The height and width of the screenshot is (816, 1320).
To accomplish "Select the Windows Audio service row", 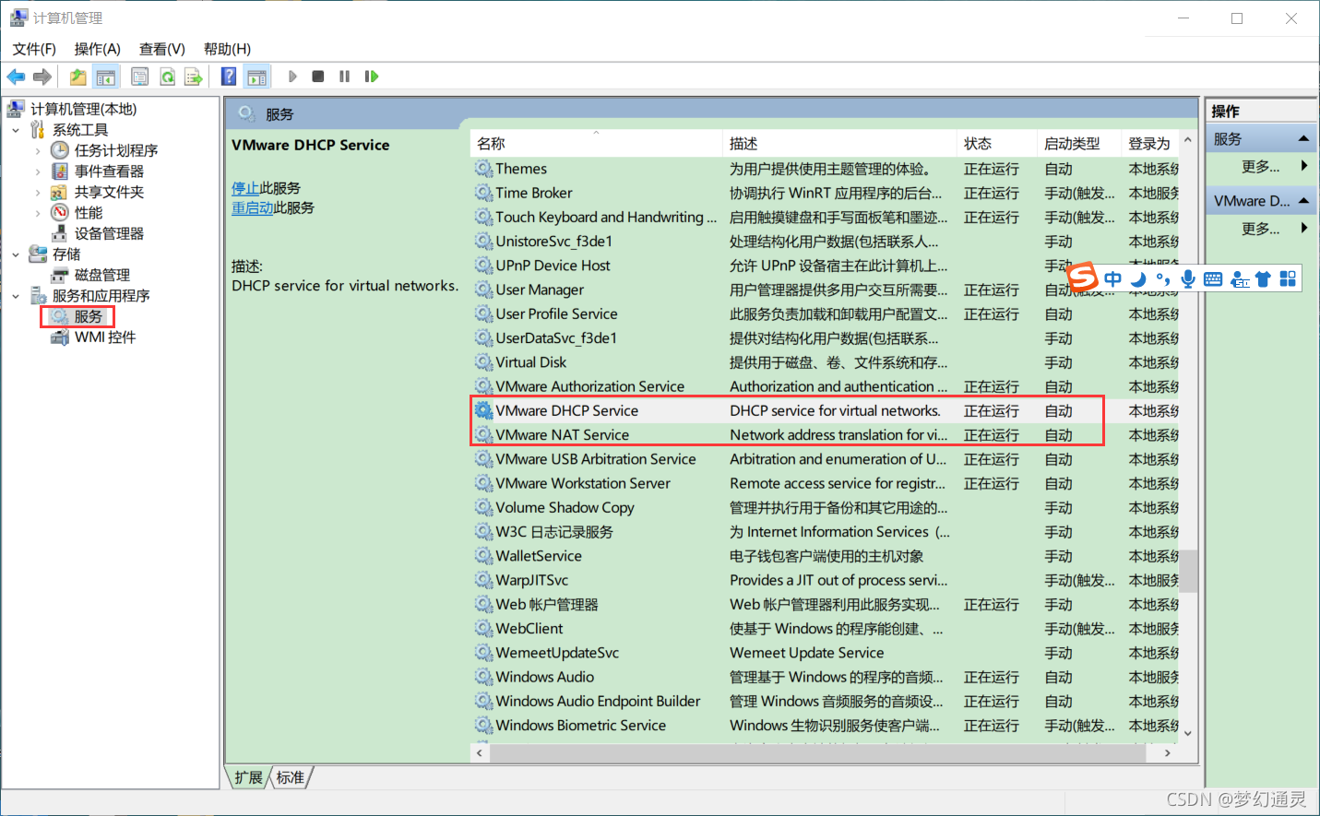I will coord(826,677).
